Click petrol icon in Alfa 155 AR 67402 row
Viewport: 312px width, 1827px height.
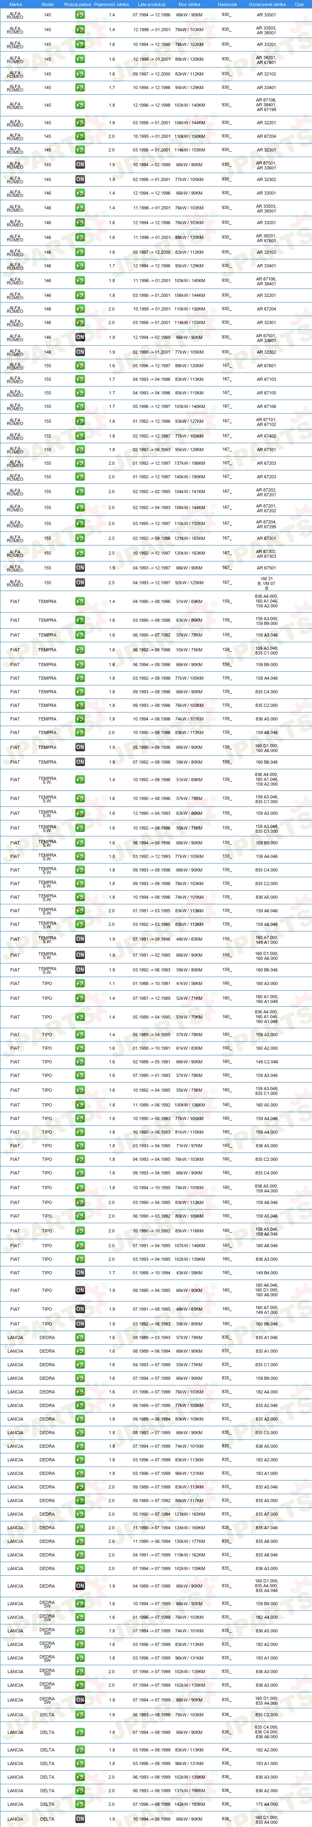coord(80,436)
